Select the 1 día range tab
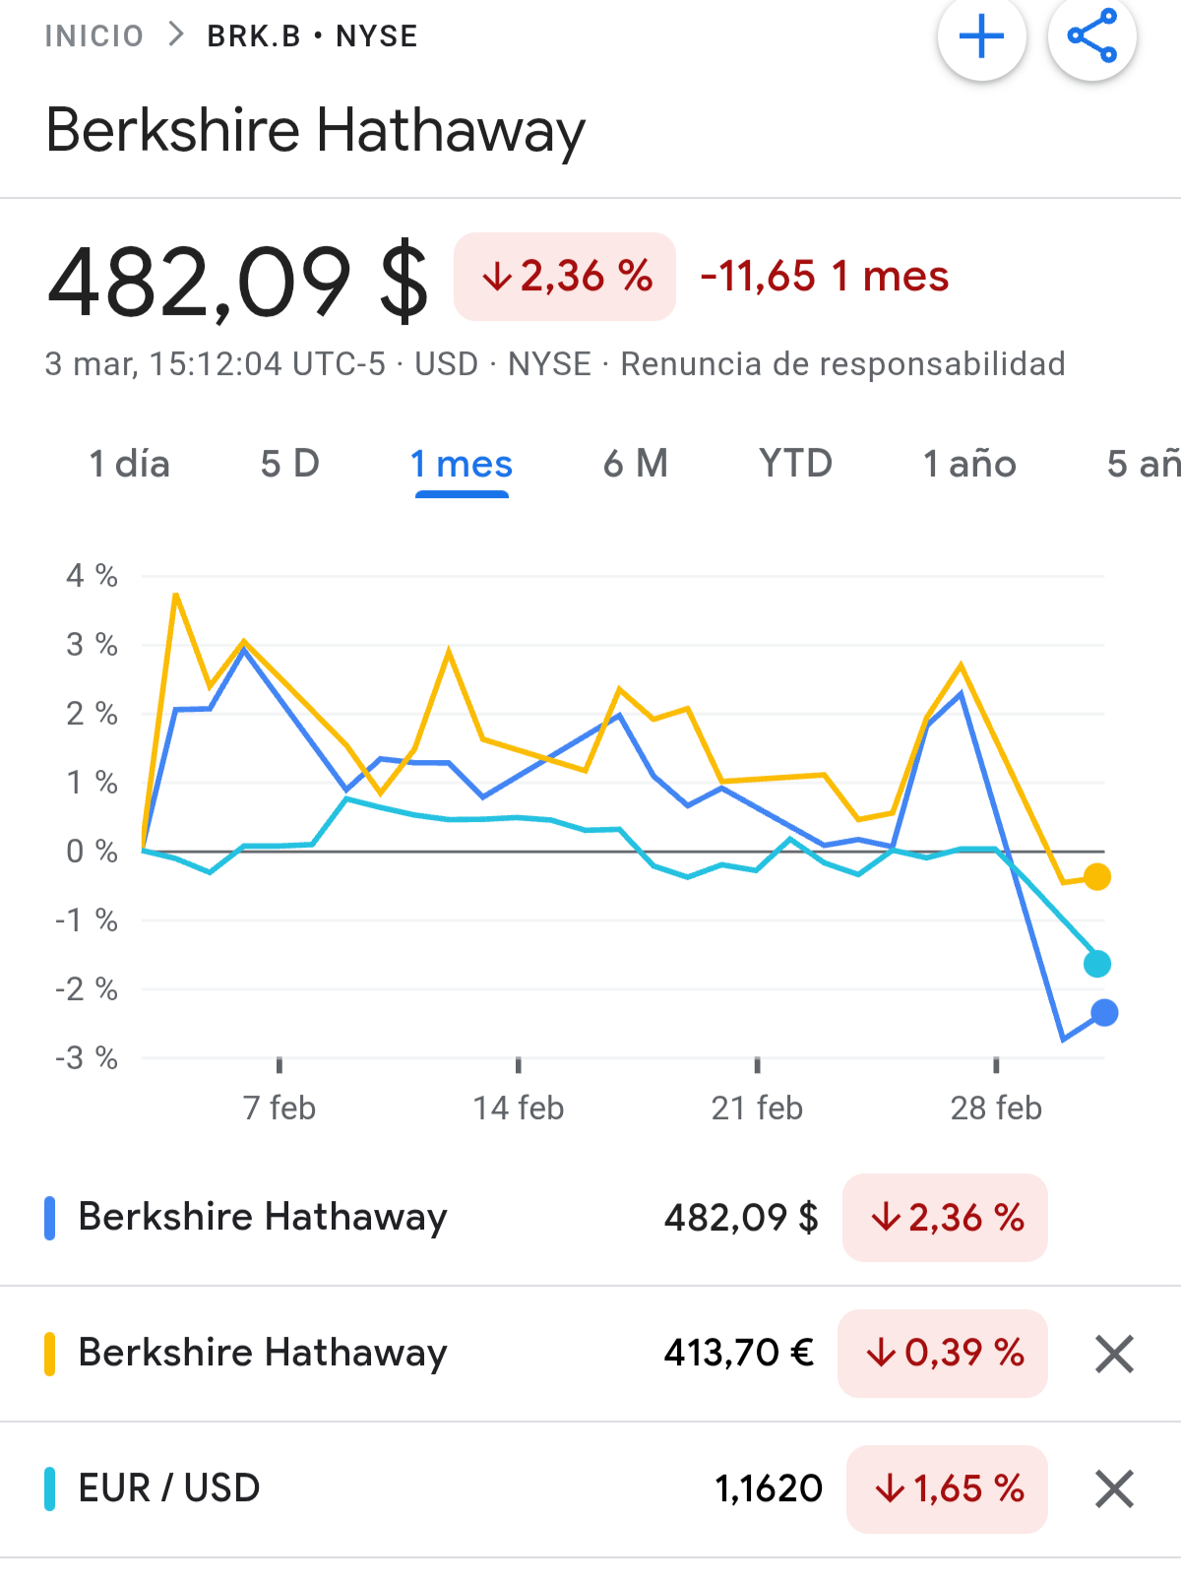 [x=130, y=464]
